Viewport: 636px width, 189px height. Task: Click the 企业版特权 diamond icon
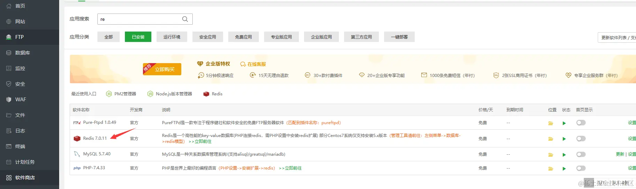point(200,64)
